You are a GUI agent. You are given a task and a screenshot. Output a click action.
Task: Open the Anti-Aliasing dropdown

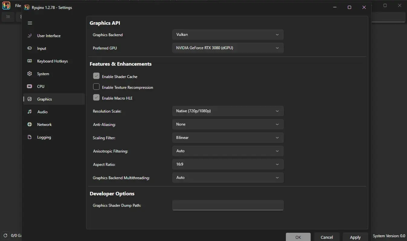coord(228,124)
